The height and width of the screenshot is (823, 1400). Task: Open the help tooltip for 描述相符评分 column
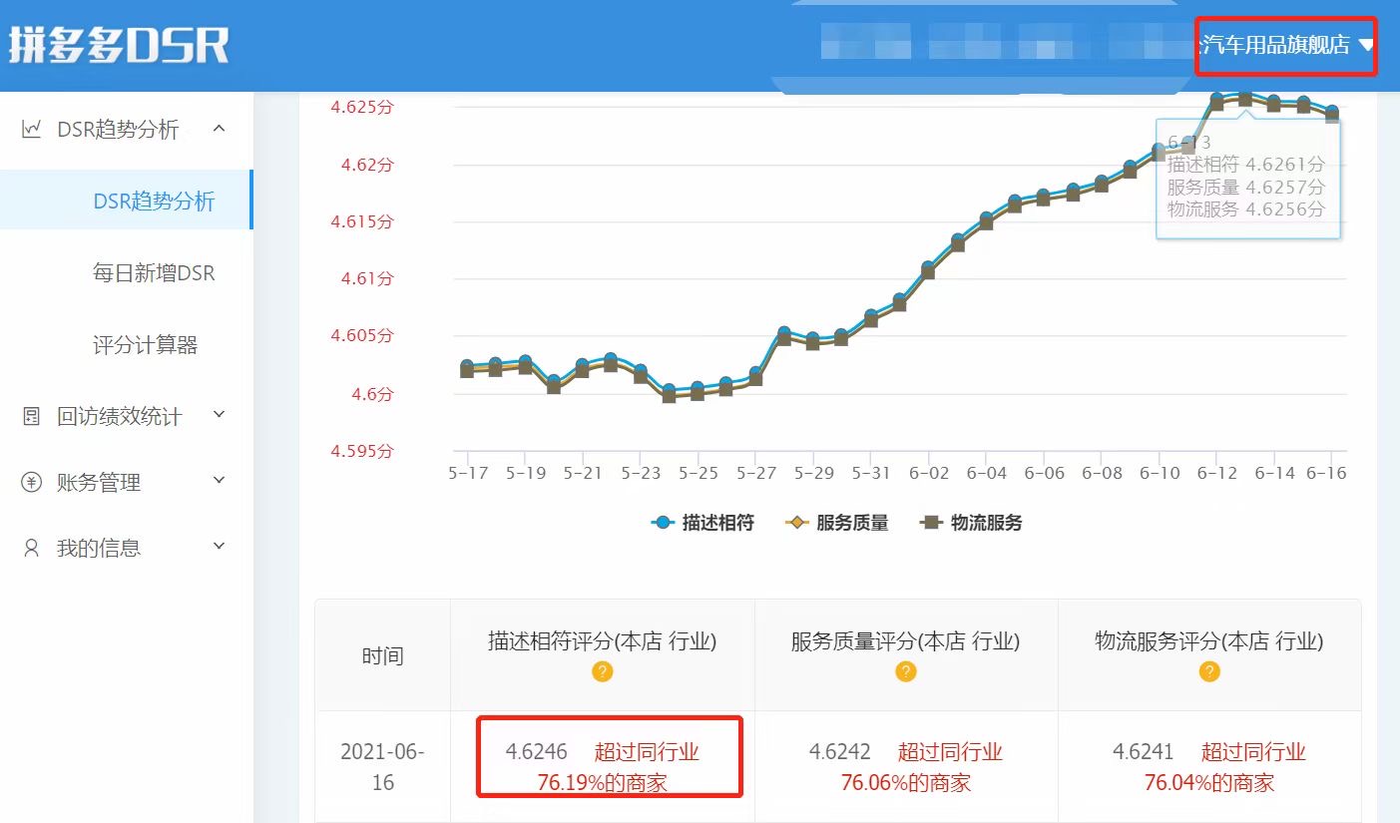click(x=602, y=671)
